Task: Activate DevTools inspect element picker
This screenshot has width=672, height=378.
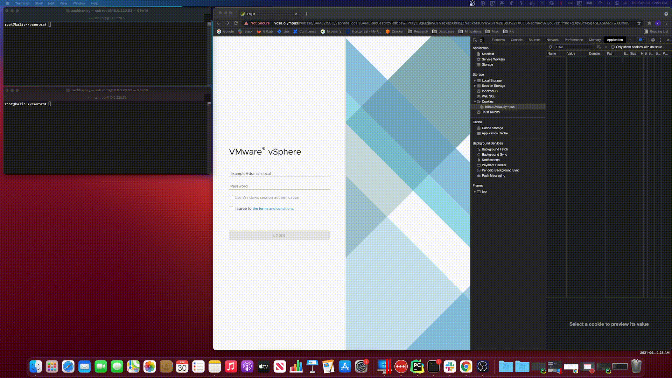Action: coord(475,40)
